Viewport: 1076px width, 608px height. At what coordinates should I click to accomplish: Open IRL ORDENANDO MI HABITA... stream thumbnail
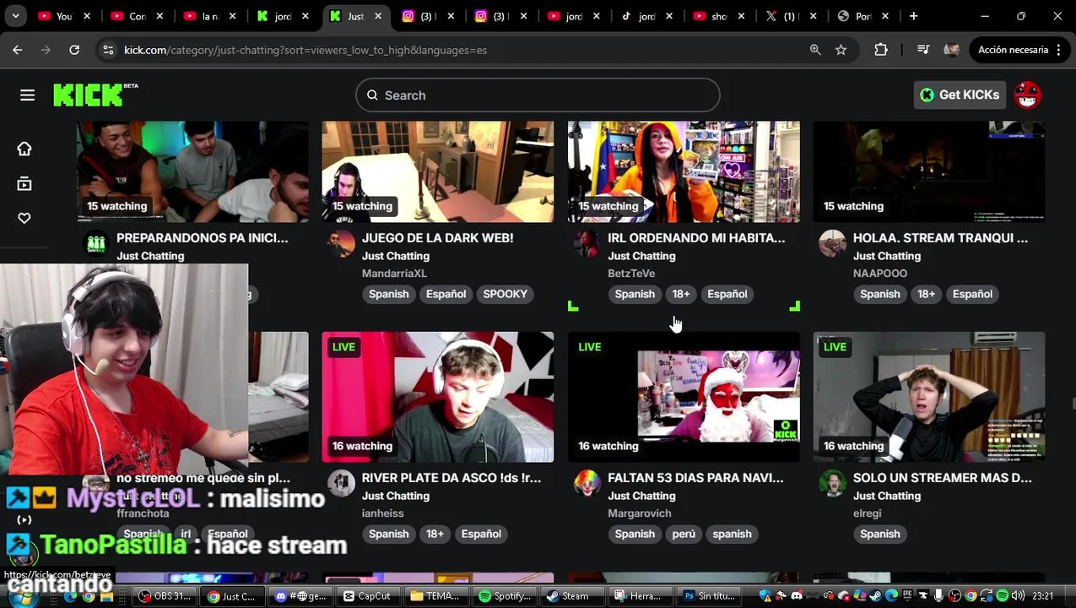pyautogui.click(x=684, y=171)
